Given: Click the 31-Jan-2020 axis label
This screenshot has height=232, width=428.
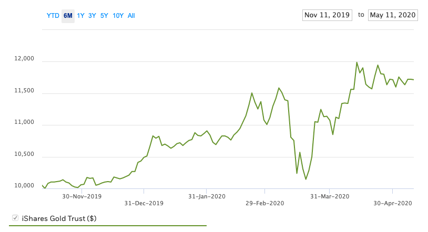Looking at the screenshot, I should (x=207, y=196).
